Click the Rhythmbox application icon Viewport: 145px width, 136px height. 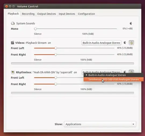tap(13, 72)
